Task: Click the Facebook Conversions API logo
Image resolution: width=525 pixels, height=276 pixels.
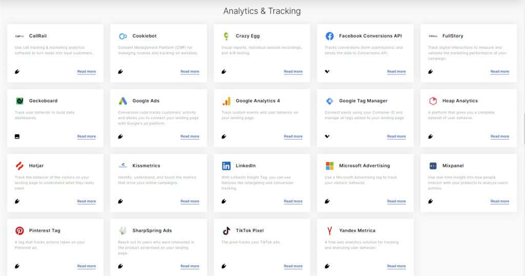Action: [x=330, y=36]
